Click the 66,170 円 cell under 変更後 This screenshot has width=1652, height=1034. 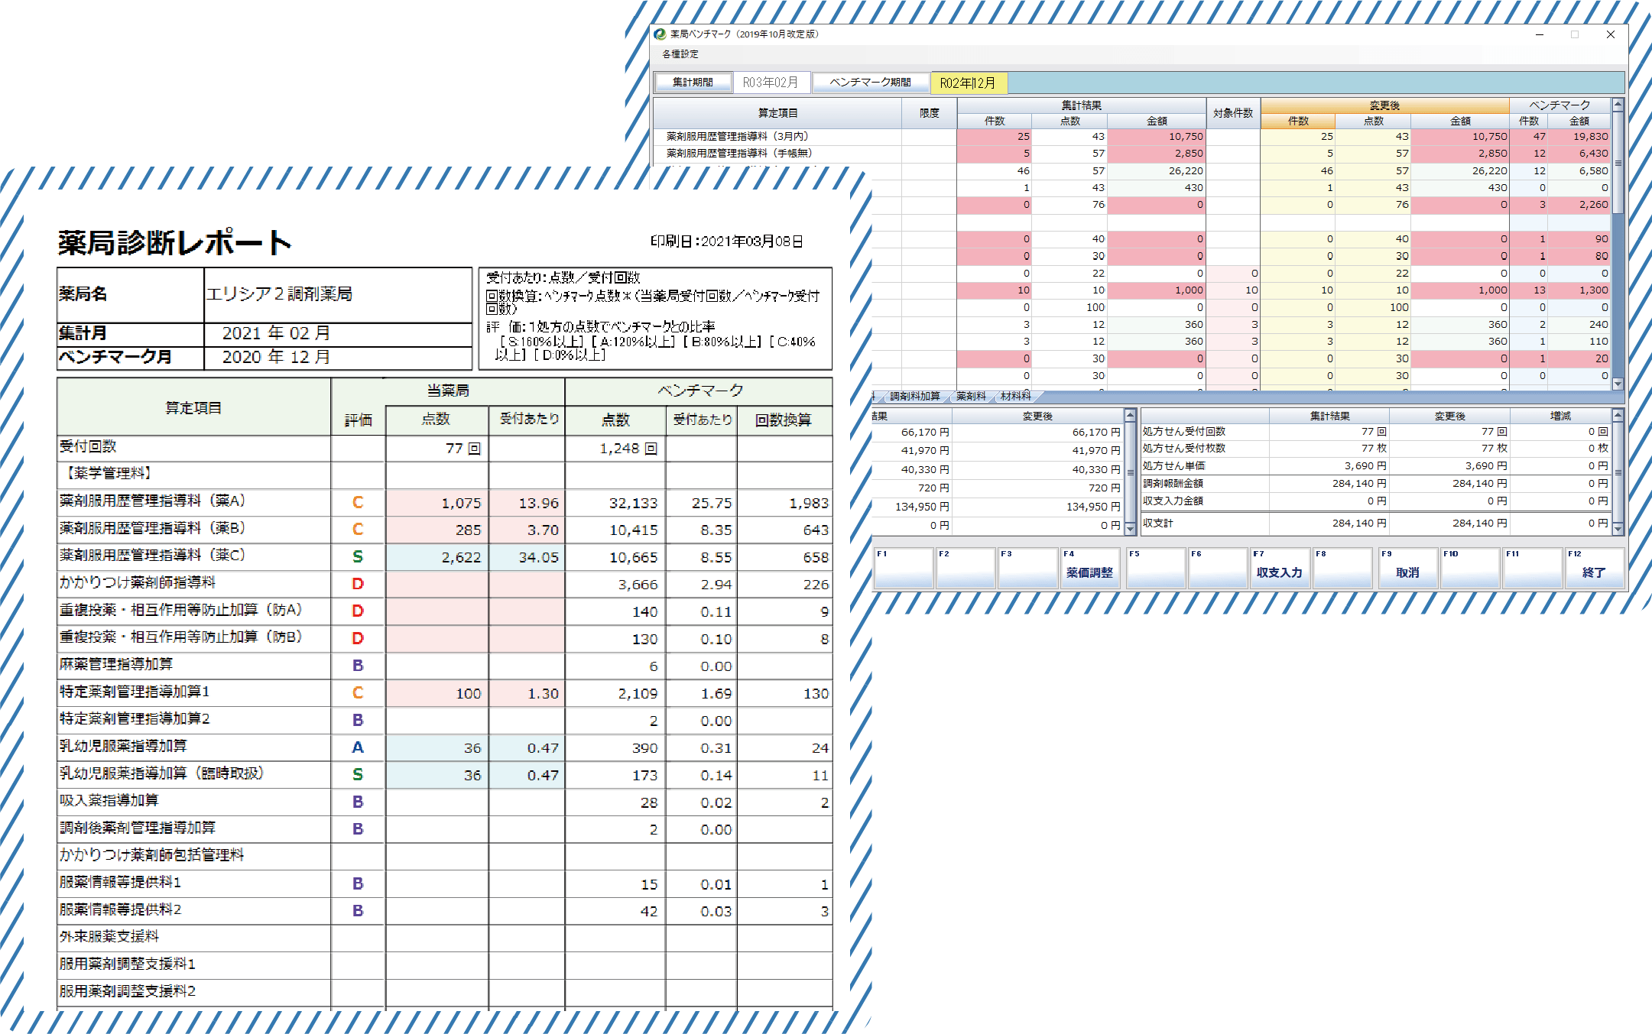coord(1037,432)
